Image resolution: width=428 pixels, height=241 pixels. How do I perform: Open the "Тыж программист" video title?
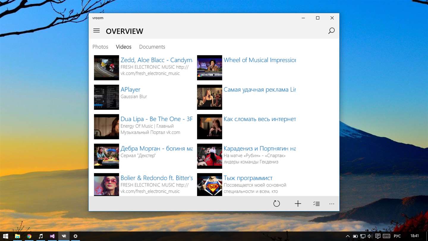pyautogui.click(x=248, y=178)
